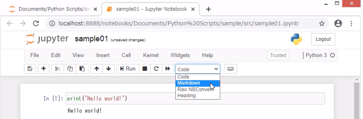363x119 pixels.
Task: Move the selected cell down with the arrow icon
Action: [109, 69]
